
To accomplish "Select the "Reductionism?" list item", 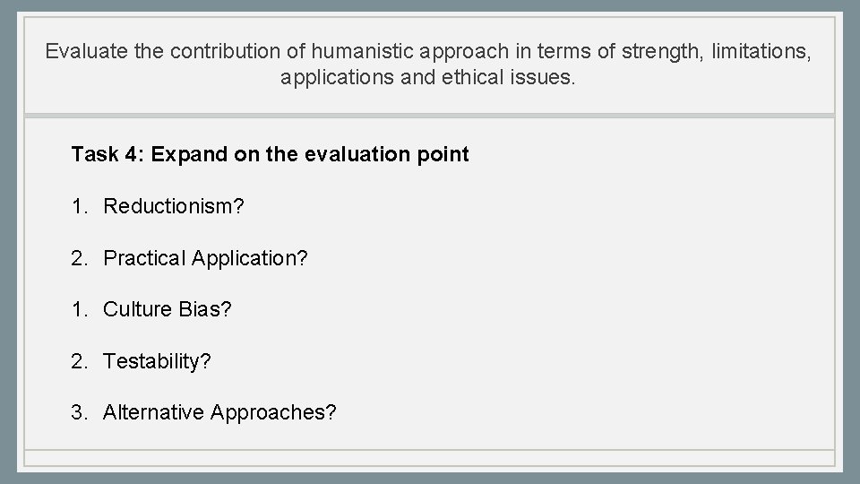I will tap(174, 206).
